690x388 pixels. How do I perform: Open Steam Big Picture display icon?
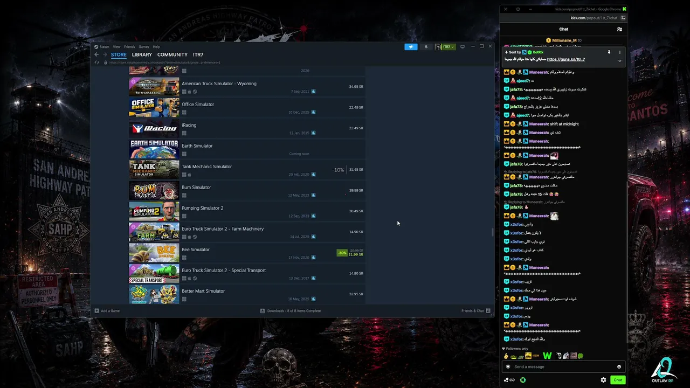[x=462, y=47]
